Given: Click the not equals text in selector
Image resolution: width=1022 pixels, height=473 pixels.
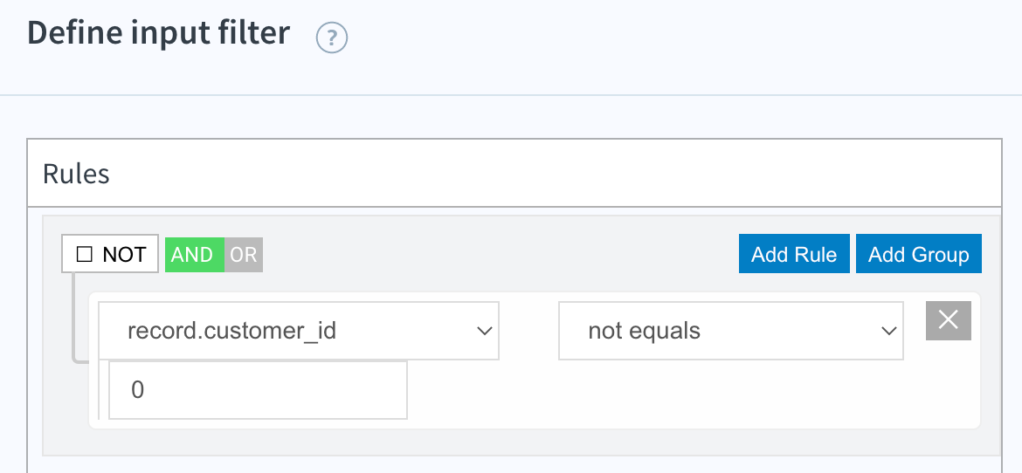Looking at the screenshot, I should point(644,331).
